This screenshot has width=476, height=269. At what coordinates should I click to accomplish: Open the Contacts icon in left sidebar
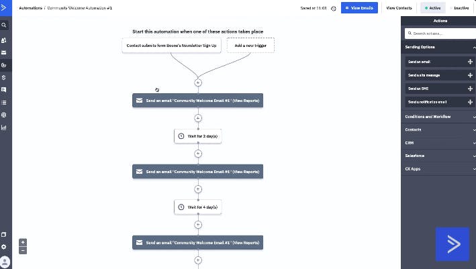[4, 40]
